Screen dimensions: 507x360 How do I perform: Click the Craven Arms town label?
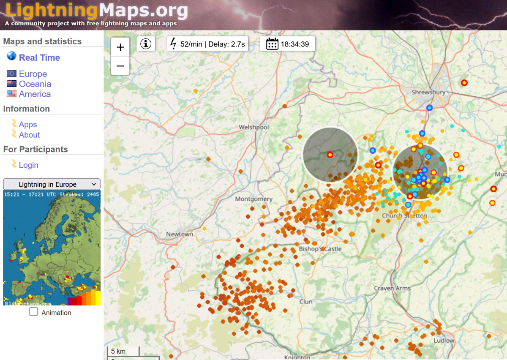click(393, 288)
